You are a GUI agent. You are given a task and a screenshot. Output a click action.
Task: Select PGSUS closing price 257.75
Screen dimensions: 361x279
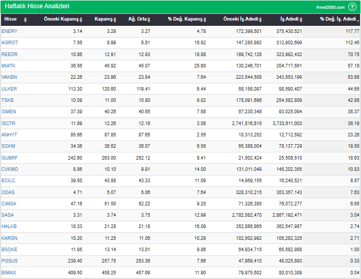tap(109, 261)
